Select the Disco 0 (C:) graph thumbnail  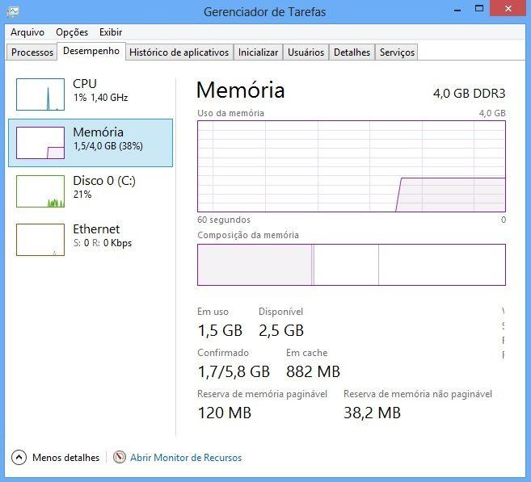coord(40,191)
